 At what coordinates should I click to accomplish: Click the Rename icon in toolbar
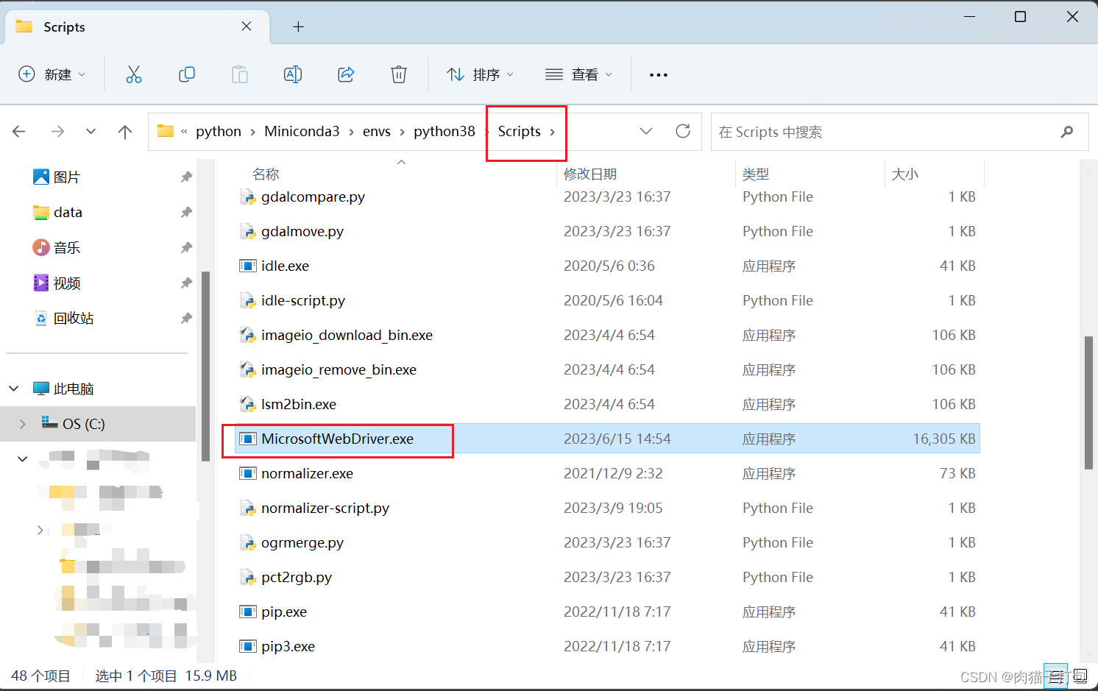(x=293, y=74)
